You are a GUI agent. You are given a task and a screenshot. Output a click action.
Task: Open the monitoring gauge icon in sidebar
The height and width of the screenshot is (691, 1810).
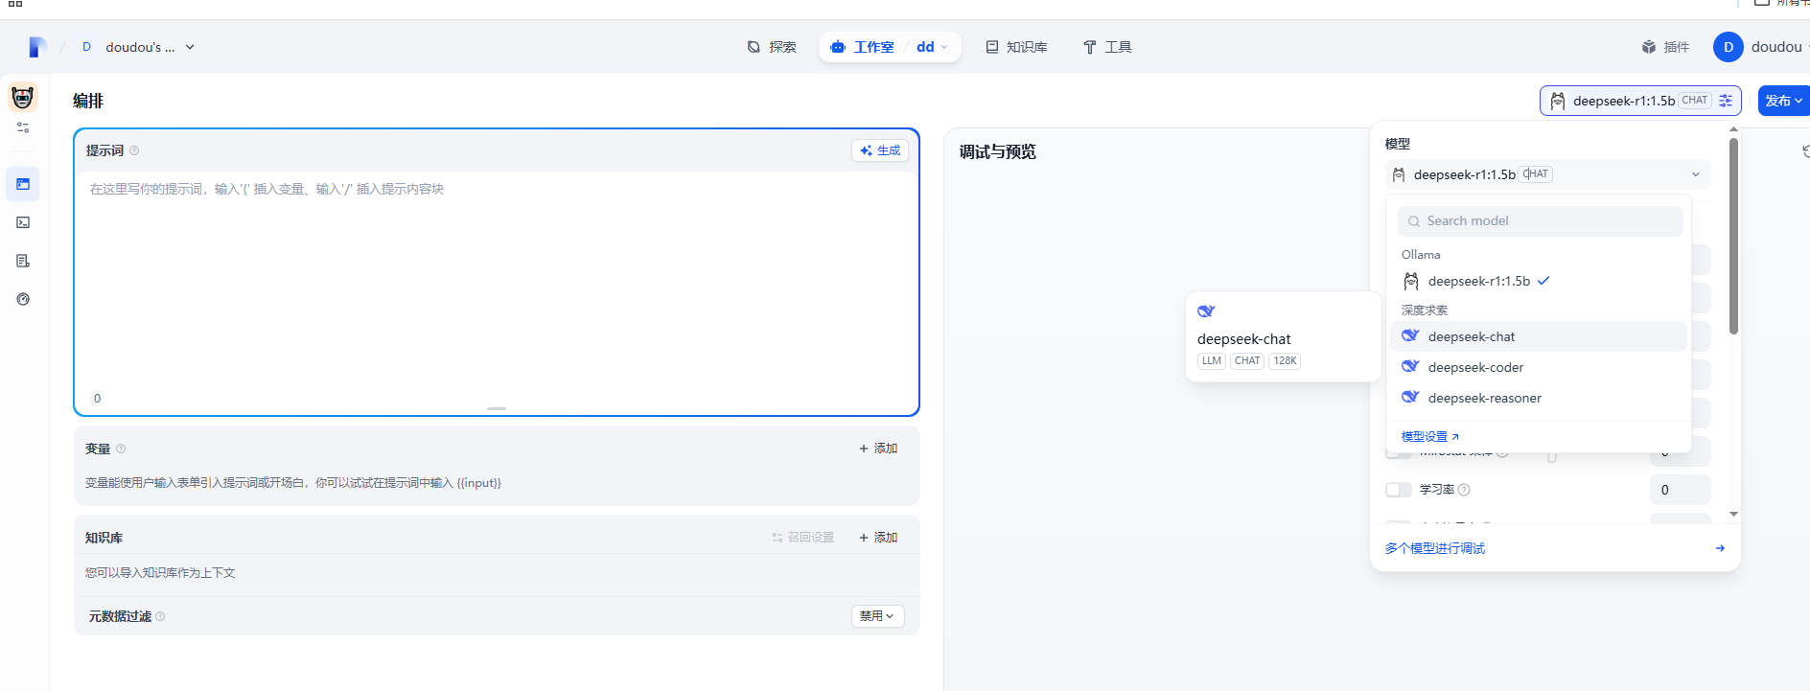pyautogui.click(x=23, y=299)
